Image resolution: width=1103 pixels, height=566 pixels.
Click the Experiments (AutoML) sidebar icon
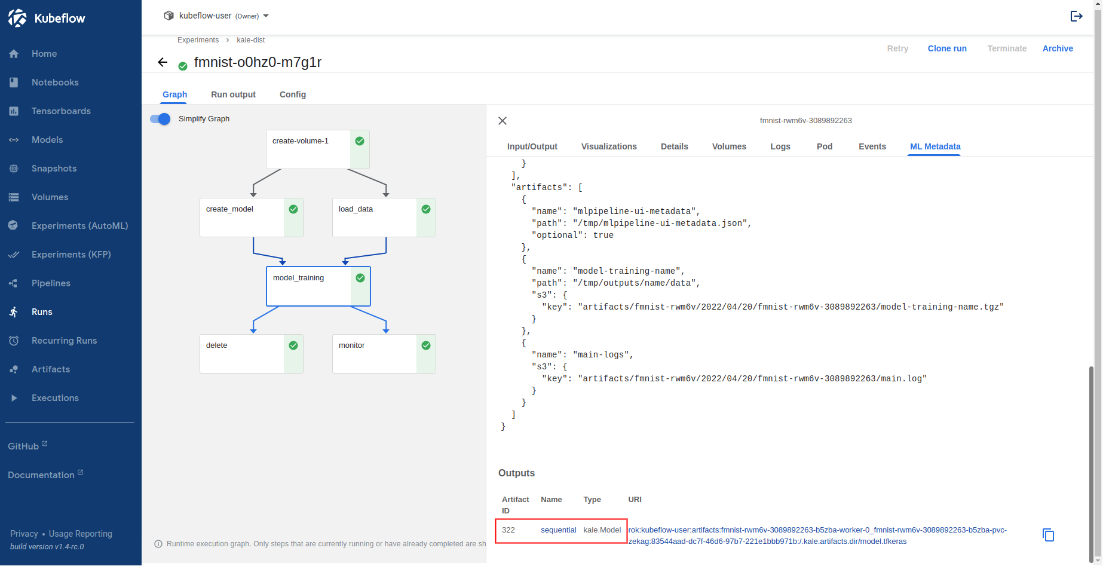coord(14,226)
